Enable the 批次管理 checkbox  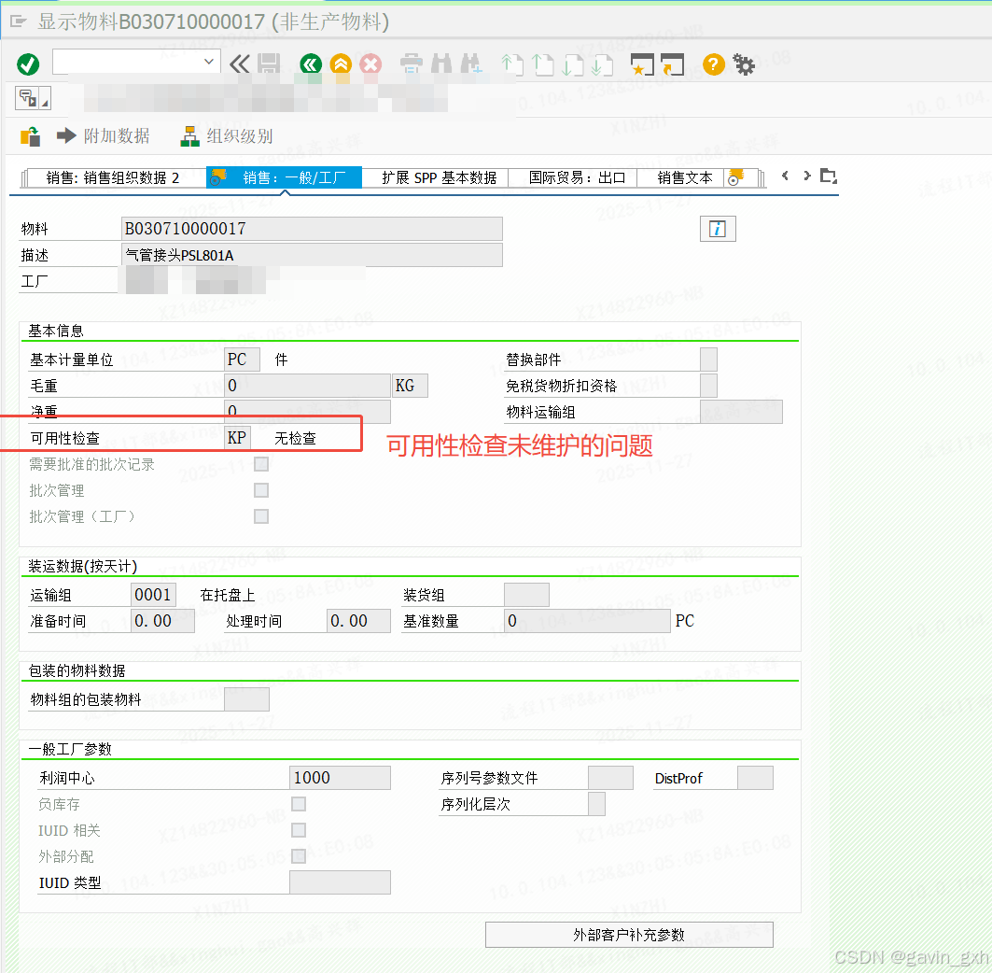[x=261, y=489]
